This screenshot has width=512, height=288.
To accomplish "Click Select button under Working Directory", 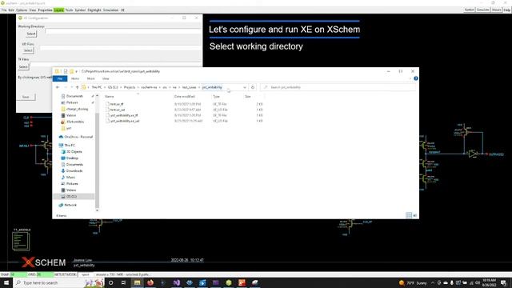I will 31,34.
